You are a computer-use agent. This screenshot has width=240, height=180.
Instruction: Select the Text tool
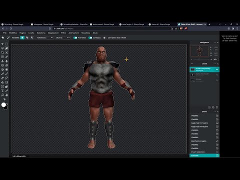click(x=2, y=91)
